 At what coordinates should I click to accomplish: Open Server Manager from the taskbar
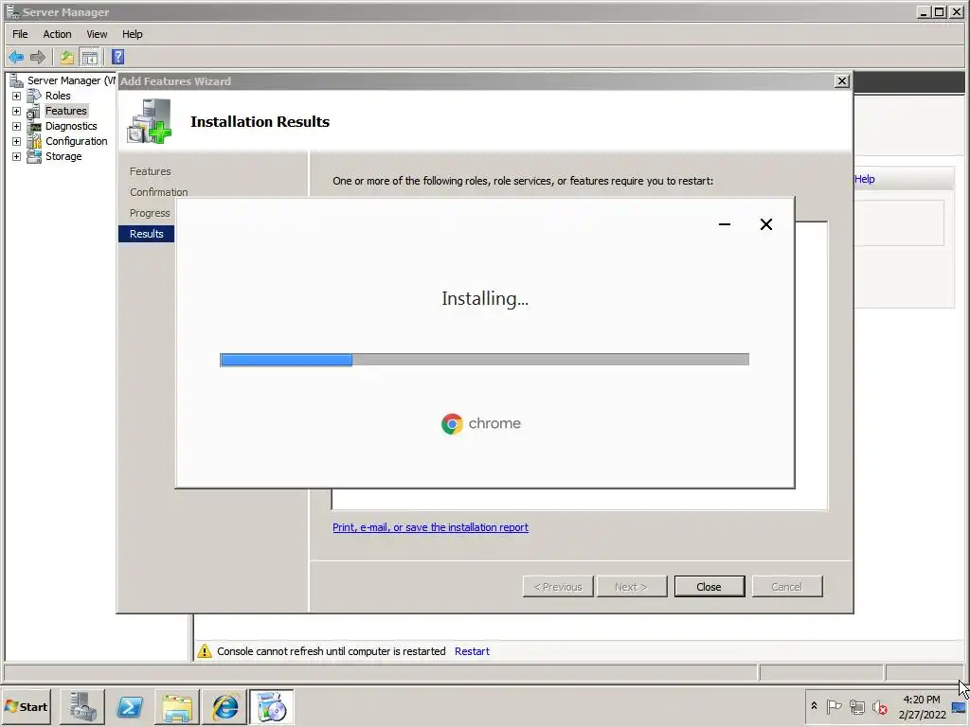coord(82,706)
